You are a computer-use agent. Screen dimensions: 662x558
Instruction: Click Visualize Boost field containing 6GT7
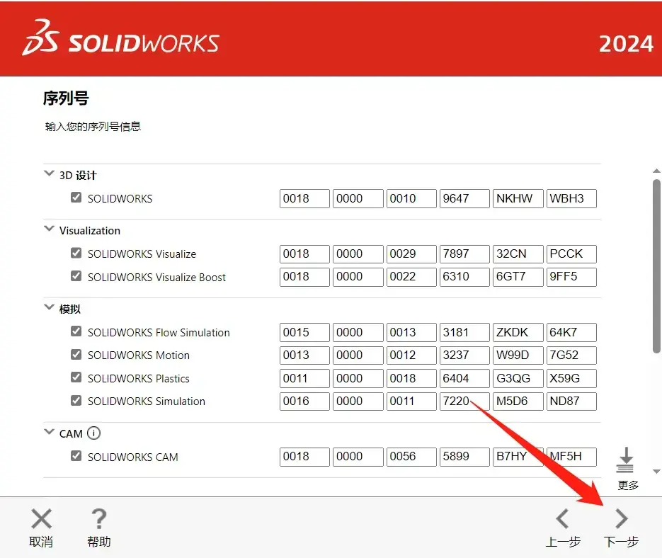click(x=518, y=277)
